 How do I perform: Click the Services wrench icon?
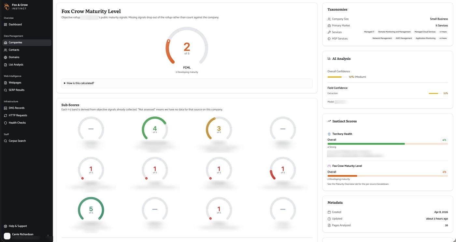click(x=329, y=32)
